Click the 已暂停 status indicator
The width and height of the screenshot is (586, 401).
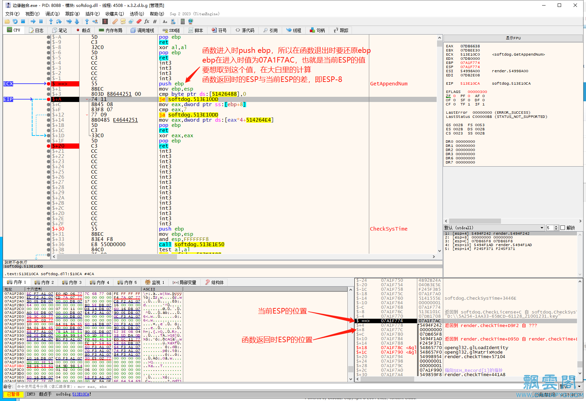click(13, 394)
